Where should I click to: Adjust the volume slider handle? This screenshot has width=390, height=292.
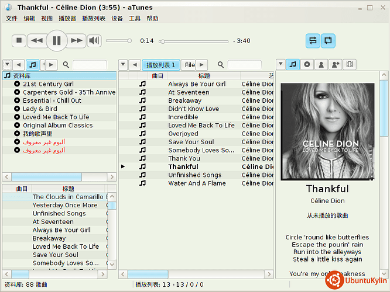click(129, 41)
